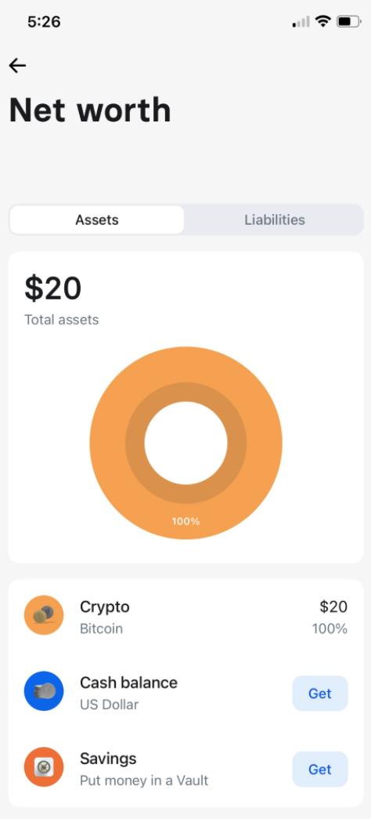This screenshot has height=819, width=371.
Task: Select the darker inner donut ring
Action: pos(185,393)
